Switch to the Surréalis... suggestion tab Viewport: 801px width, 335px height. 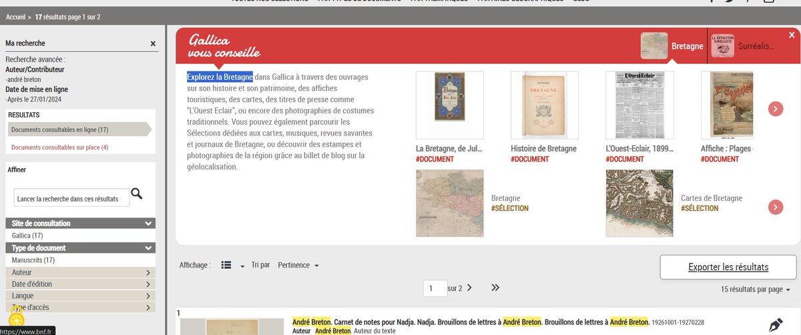[x=744, y=46]
